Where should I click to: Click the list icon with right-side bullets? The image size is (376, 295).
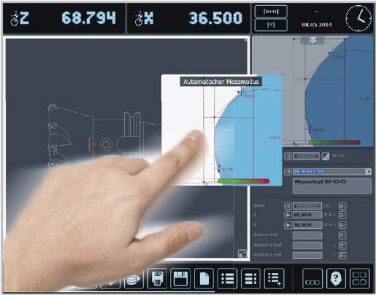click(x=250, y=278)
